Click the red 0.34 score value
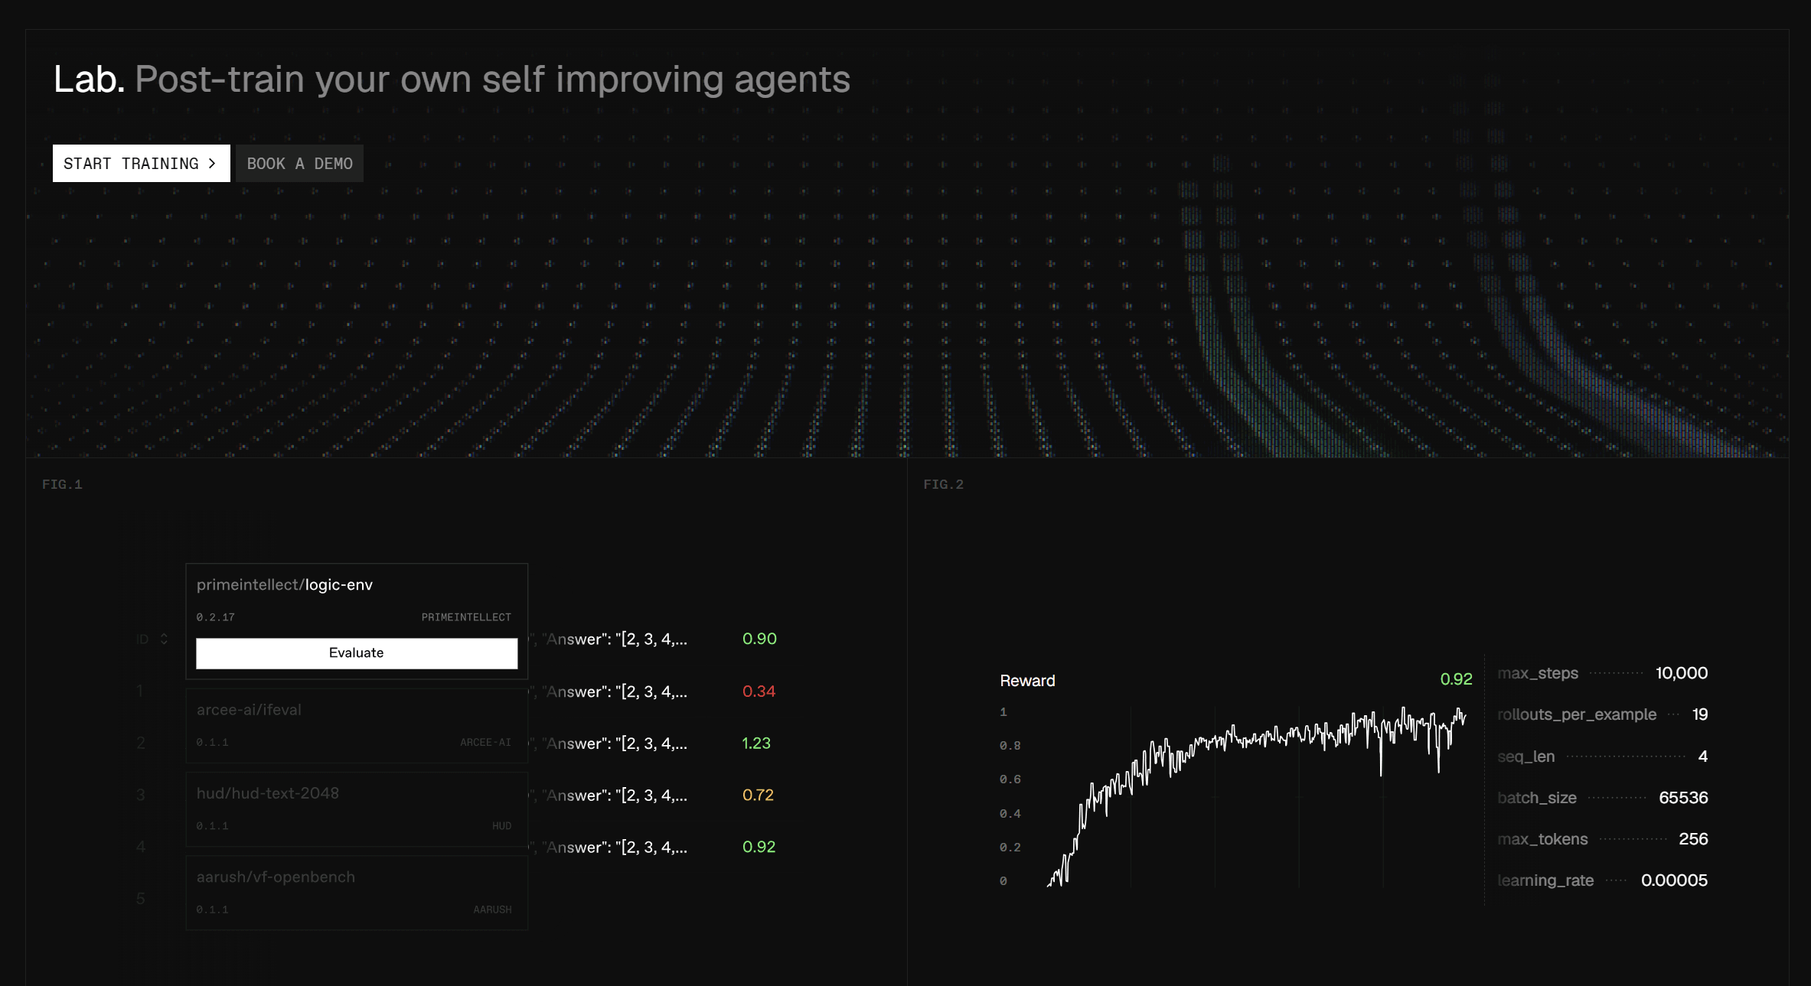This screenshot has height=986, width=1811. click(759, 691)
